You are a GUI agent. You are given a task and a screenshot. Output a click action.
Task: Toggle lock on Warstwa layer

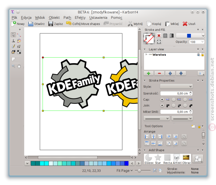[x=203, y=55]
